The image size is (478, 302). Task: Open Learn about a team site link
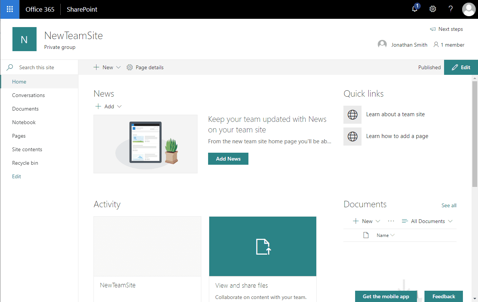395,114
